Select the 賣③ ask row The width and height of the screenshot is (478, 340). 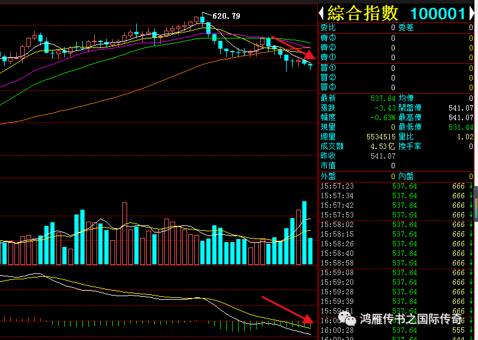pyautogui.click(x=396, y=38)
